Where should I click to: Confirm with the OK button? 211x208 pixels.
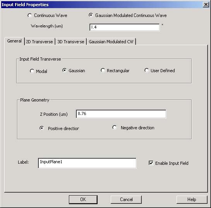pos(83,200)
